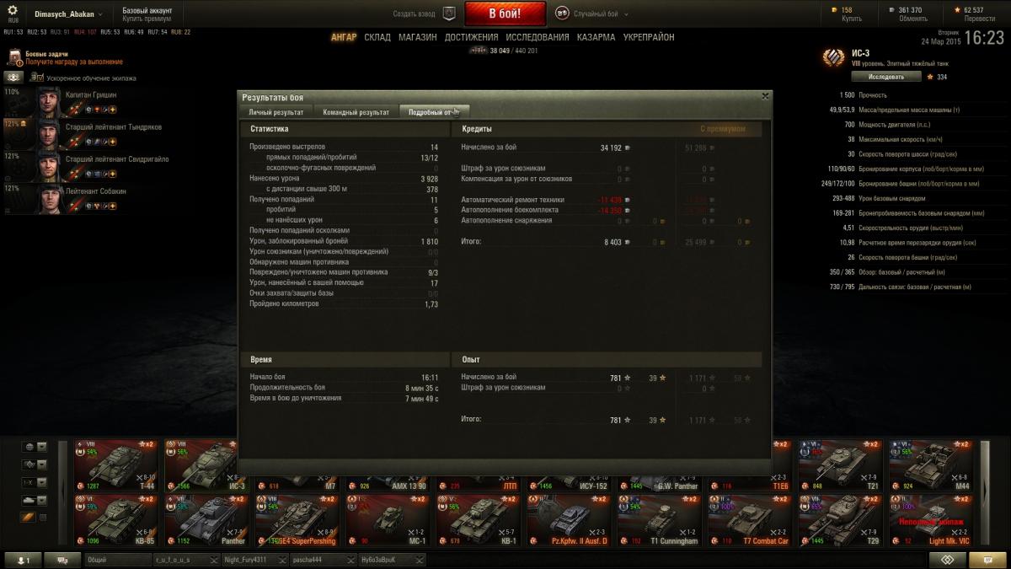Select M44 artillery in carousel
Screen dimensions: 1011x569
click(931, 465)
